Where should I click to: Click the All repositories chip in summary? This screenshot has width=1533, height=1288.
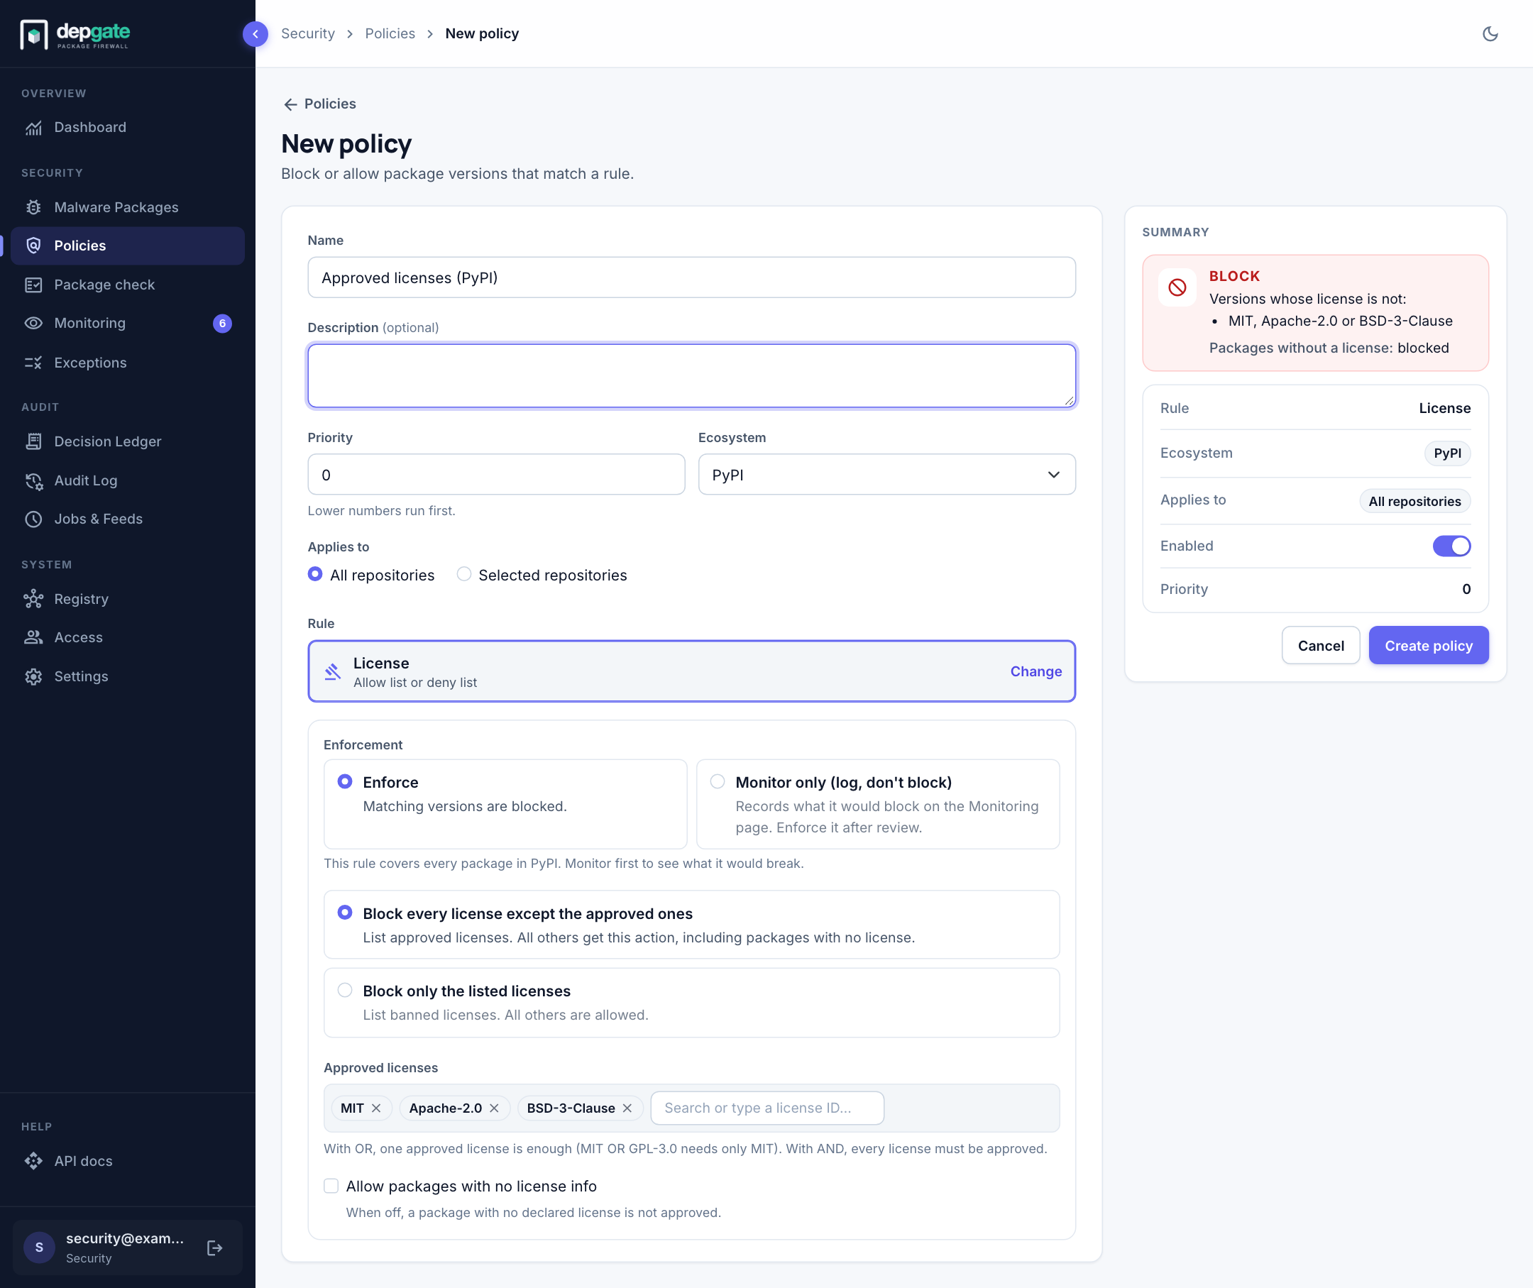[x=1414, y=501]
